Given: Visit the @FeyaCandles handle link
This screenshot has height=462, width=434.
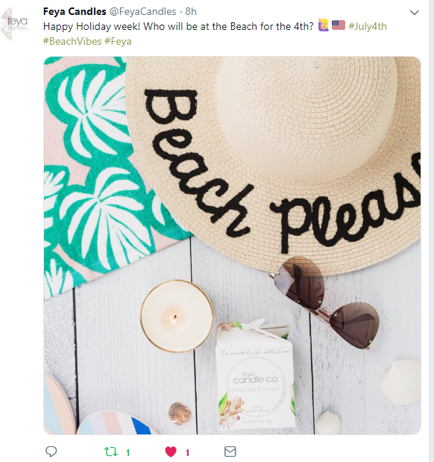Looking at the screenshot, I should coord(142,11).
